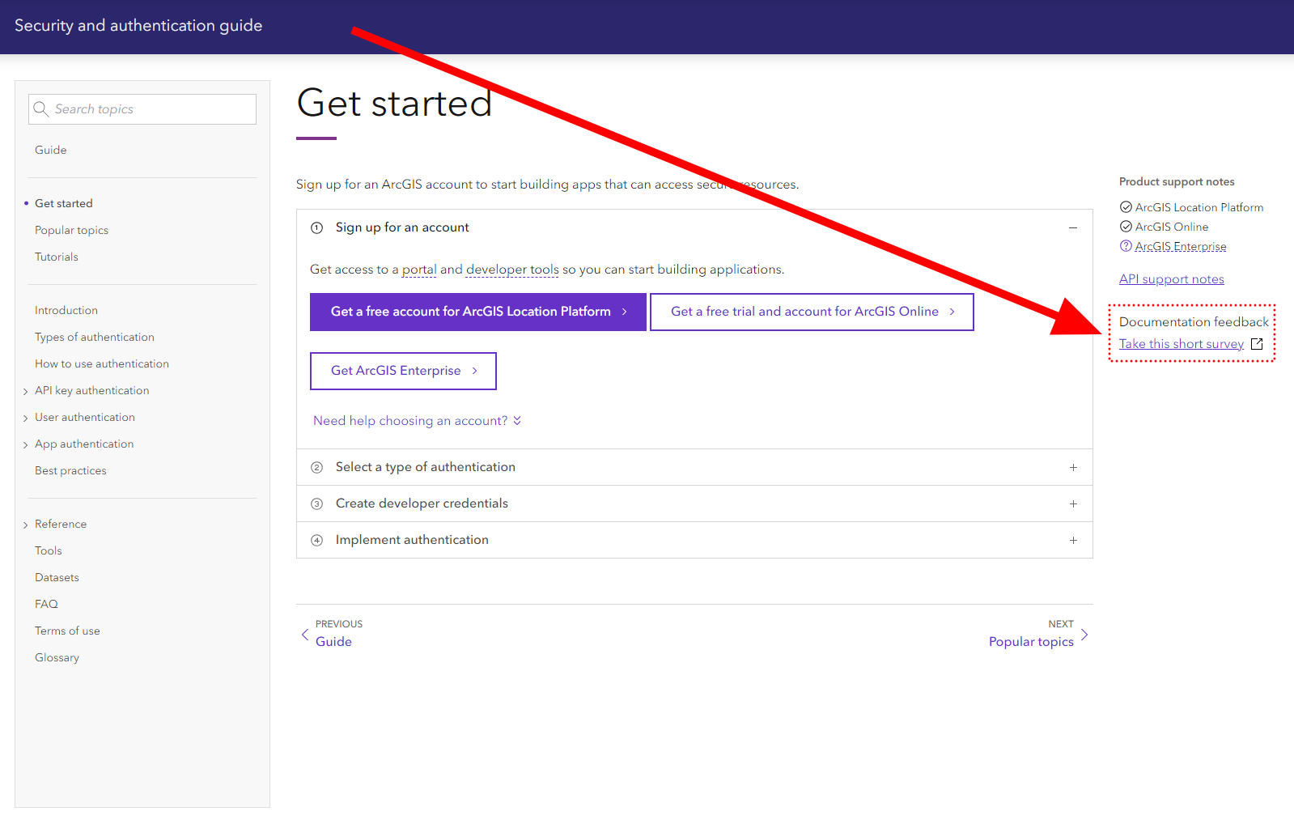Click the ArcGIS Enterprise question mark icon
This screenshot has width=1294, height=820.
coord(1126,246)
